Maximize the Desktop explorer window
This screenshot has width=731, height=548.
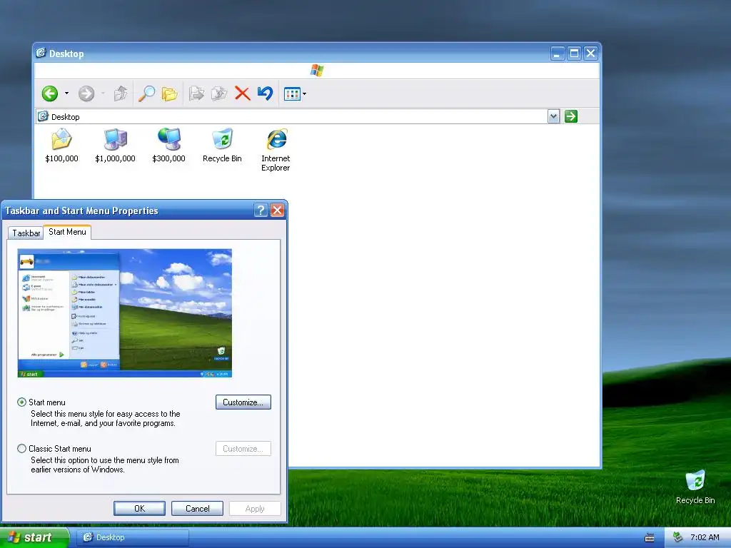[575, 53]
